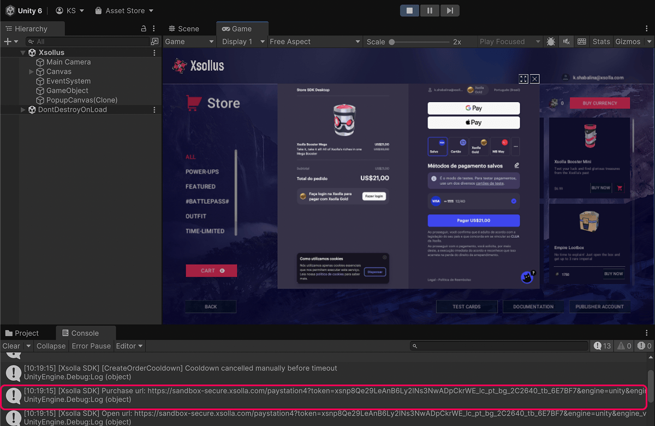The height and width of the screenshot is (426, 655).
Task: Pause the running game
Action: [430, 10]
